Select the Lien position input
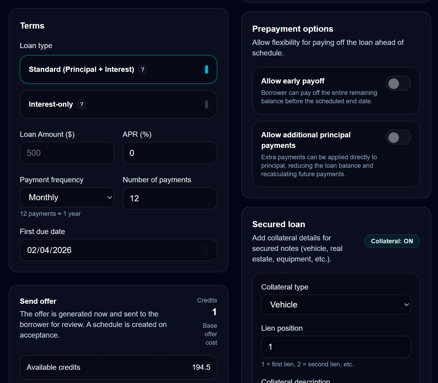 (336, 347)
